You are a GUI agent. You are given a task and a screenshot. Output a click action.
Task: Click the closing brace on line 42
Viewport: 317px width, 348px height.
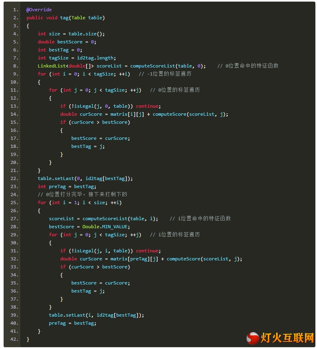[x=28, y=339]
